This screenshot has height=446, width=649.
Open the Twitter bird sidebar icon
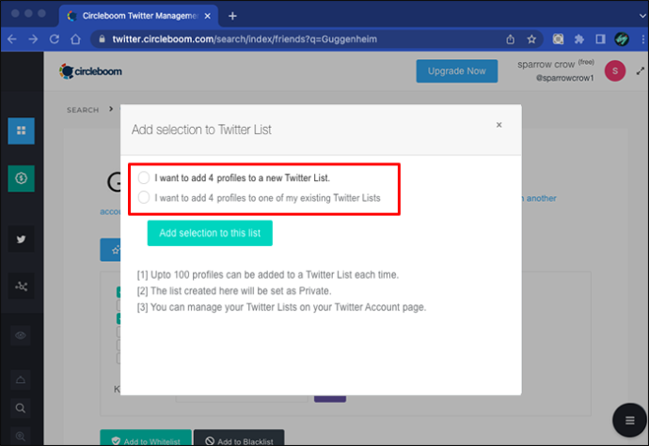pyautogui.click(x=21, y=238)
